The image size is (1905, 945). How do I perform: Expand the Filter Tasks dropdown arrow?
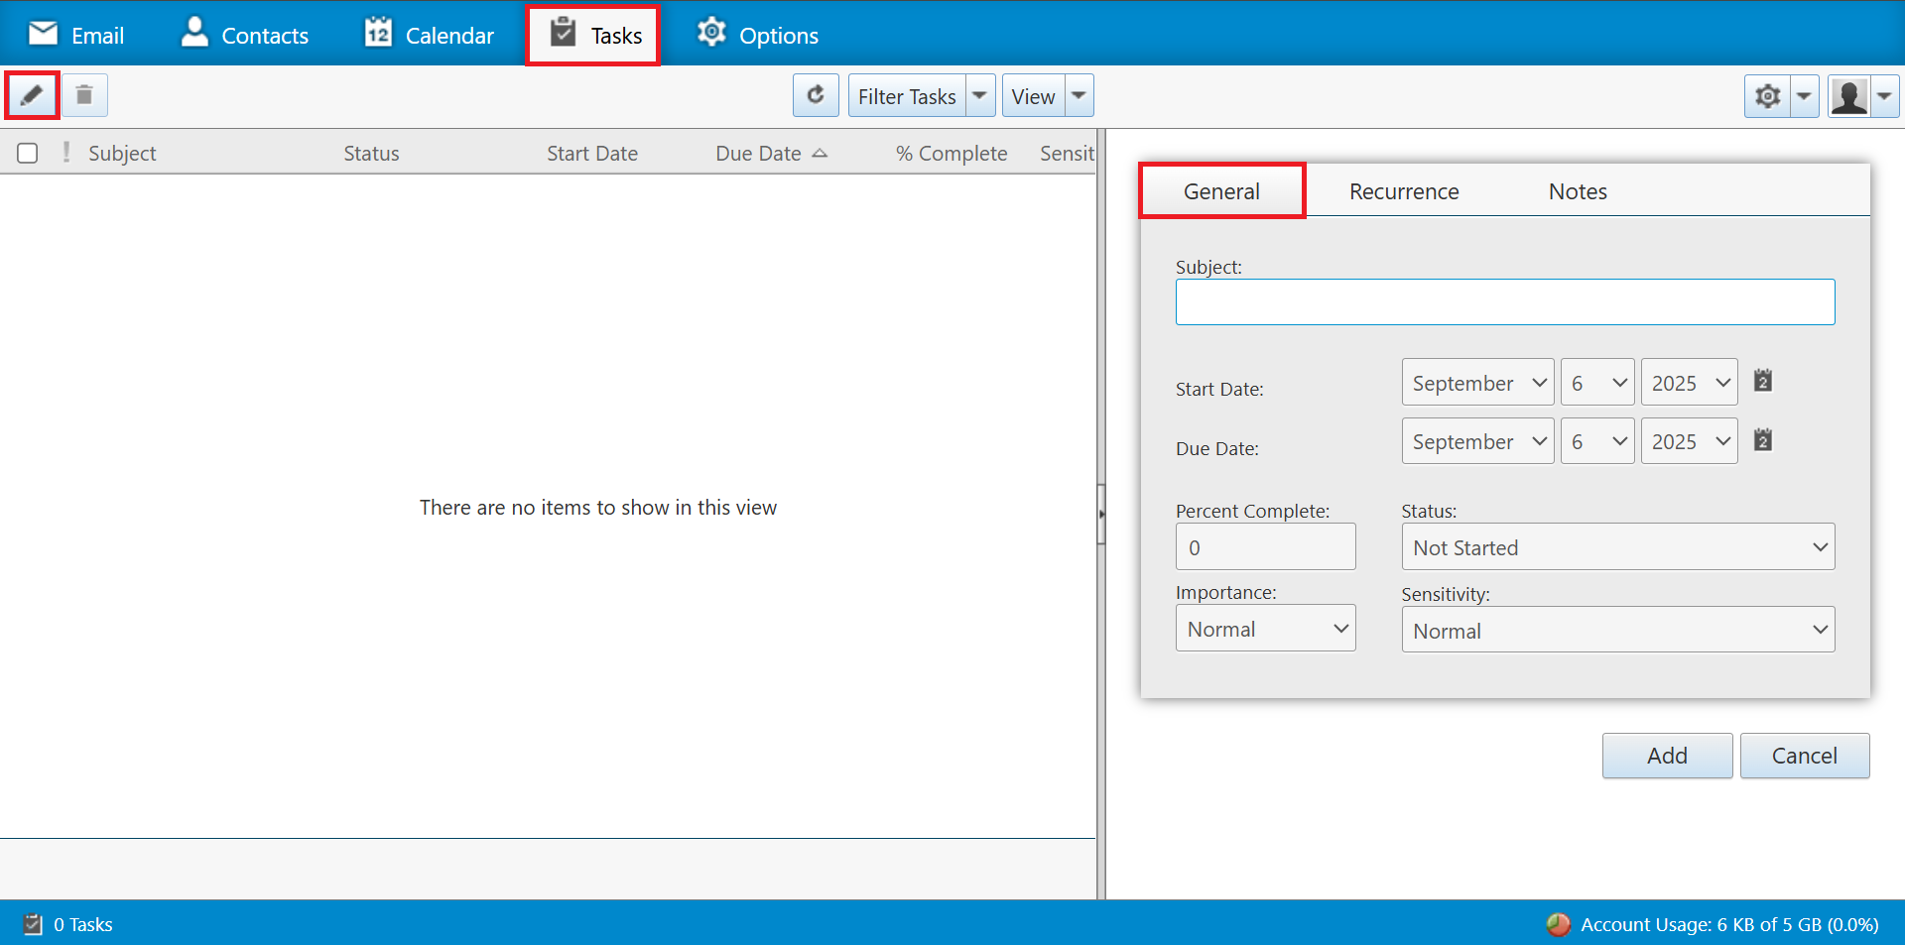pyautogui.click(x=980, y=96)
